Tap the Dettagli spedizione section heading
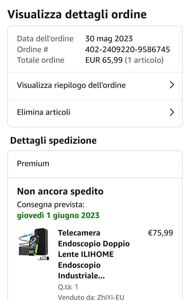Screen dimensions: 190x301 click(x=53, y=141)
